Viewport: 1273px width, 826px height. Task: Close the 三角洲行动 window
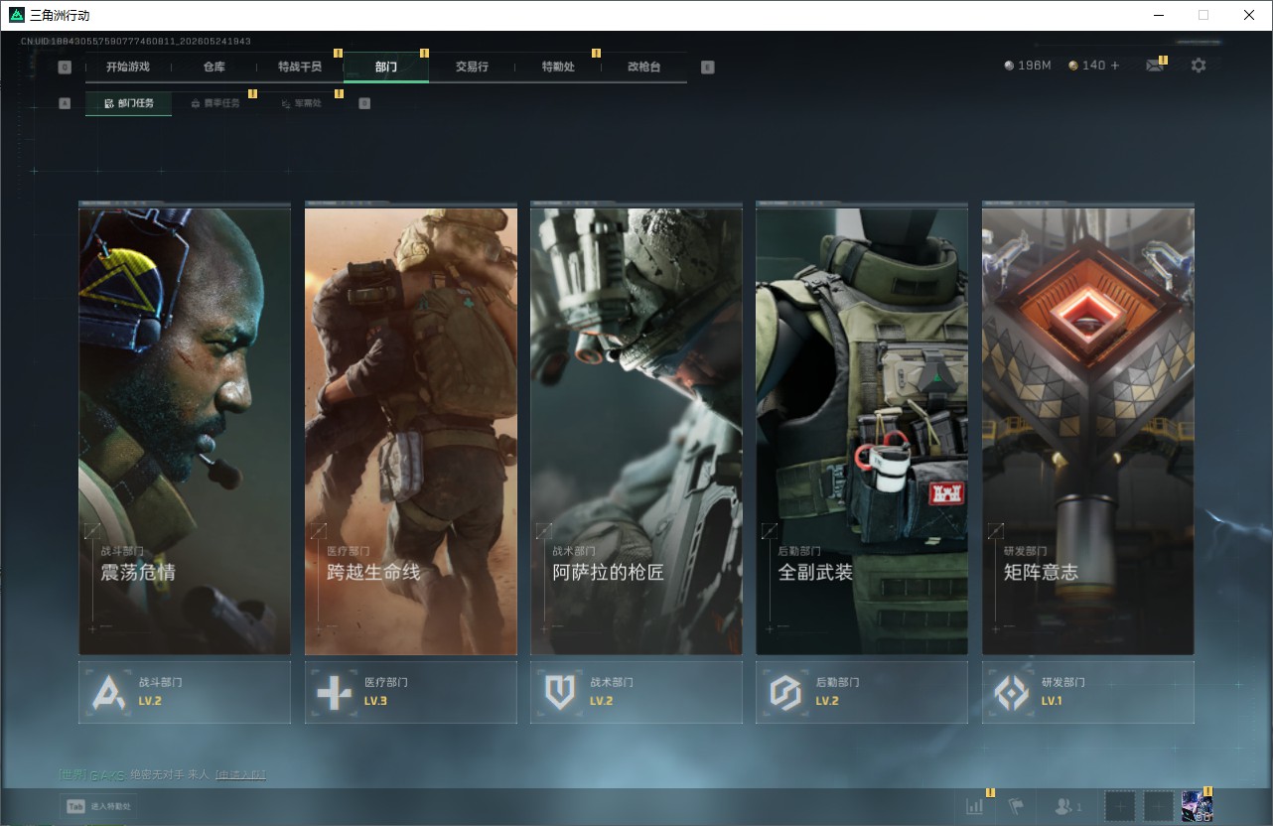click(x=1249, y=15)
